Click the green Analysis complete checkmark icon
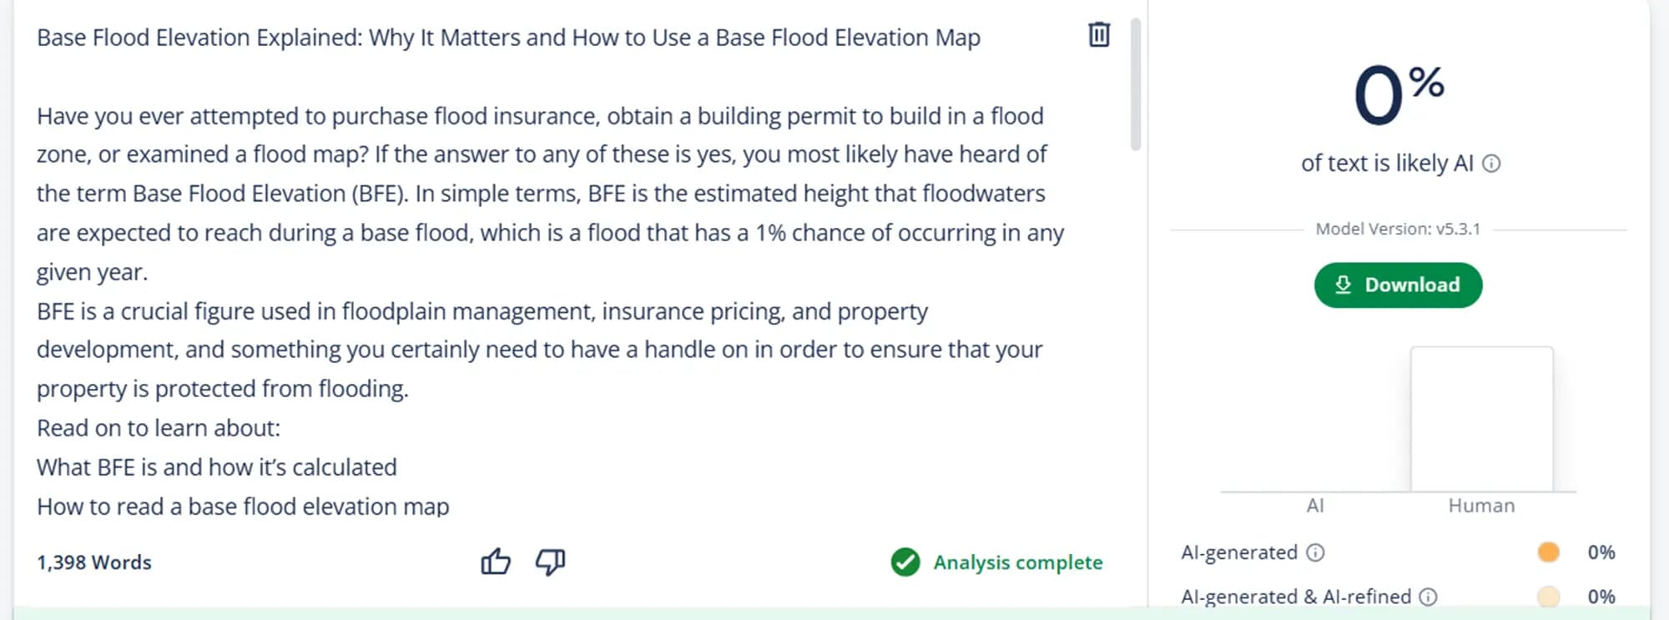Image resolution: width=1669 pixels, height=620 pixels. point(905,562)
